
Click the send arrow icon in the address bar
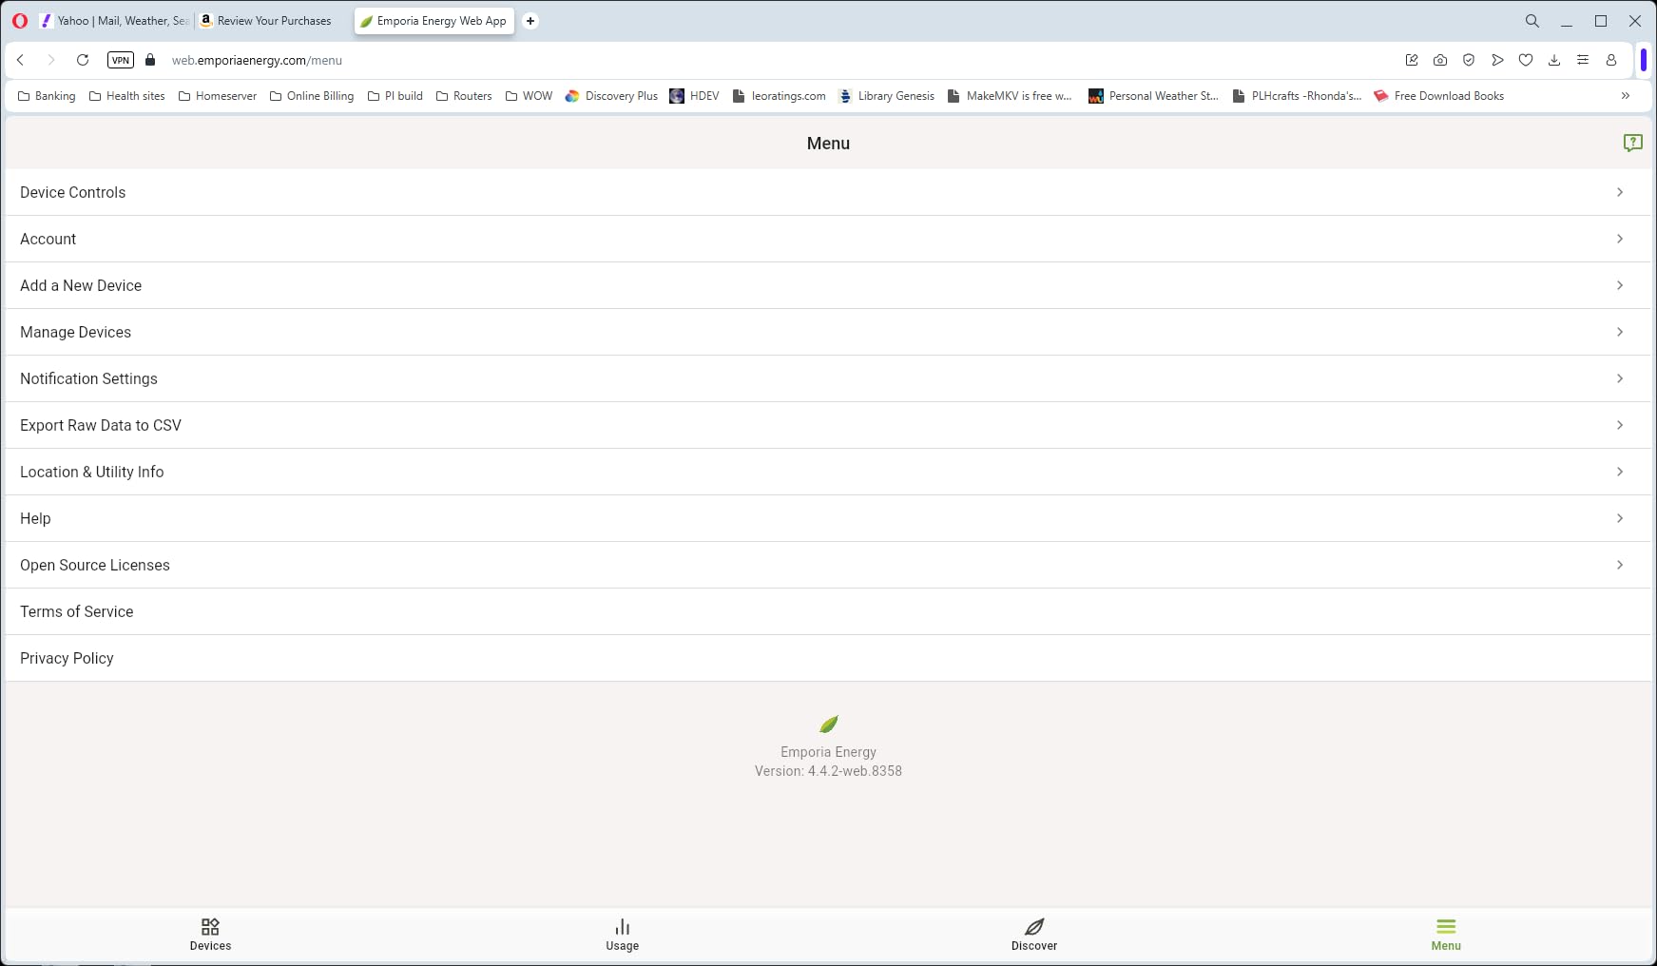(x=1497, y=60)
